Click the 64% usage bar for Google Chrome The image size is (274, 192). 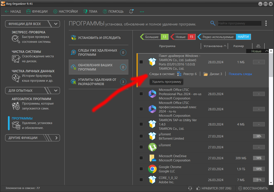tap(259, 169)
